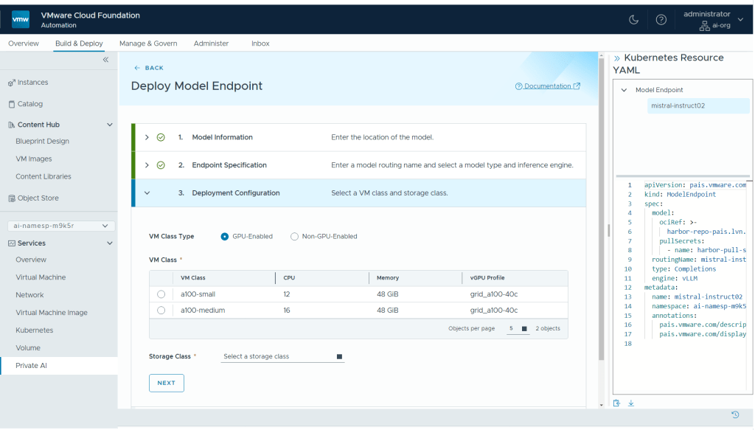This screenshot has width=755, height=430.
Task: Switch to the Build & Deploy tab
Action: click(79, 44)
